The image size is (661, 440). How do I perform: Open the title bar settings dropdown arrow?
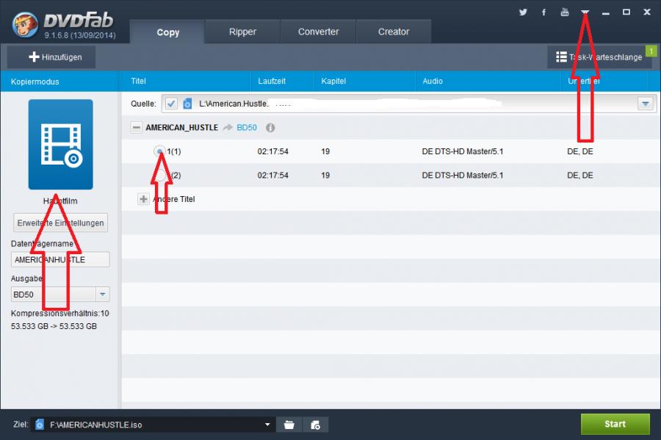pyautogui.click(x=585, y=12)
